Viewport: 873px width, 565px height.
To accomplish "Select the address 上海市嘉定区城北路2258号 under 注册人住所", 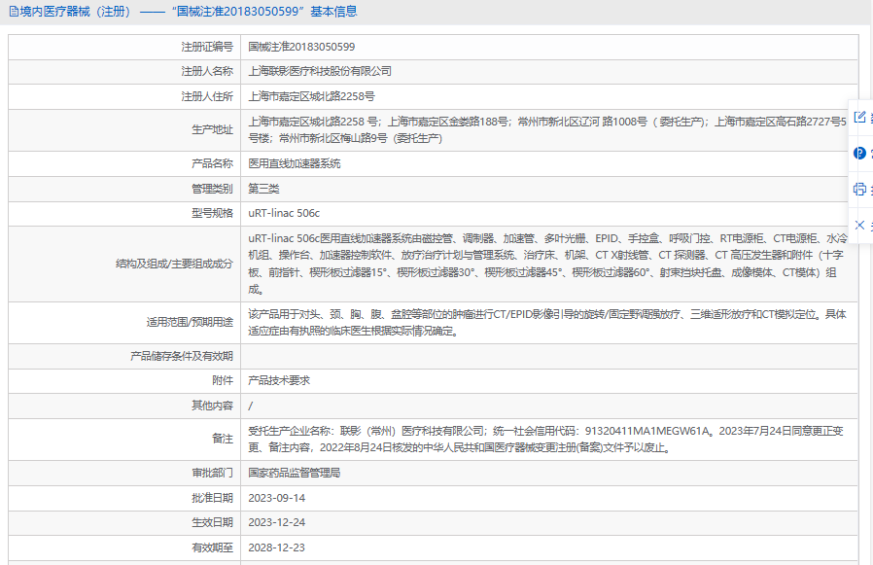I will pos(311,96).
